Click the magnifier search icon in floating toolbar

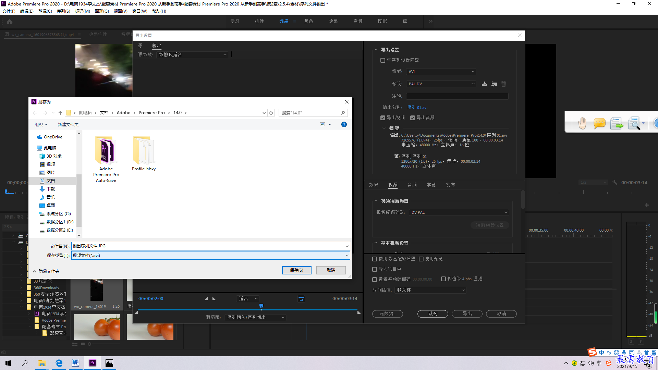coord(634,123)
